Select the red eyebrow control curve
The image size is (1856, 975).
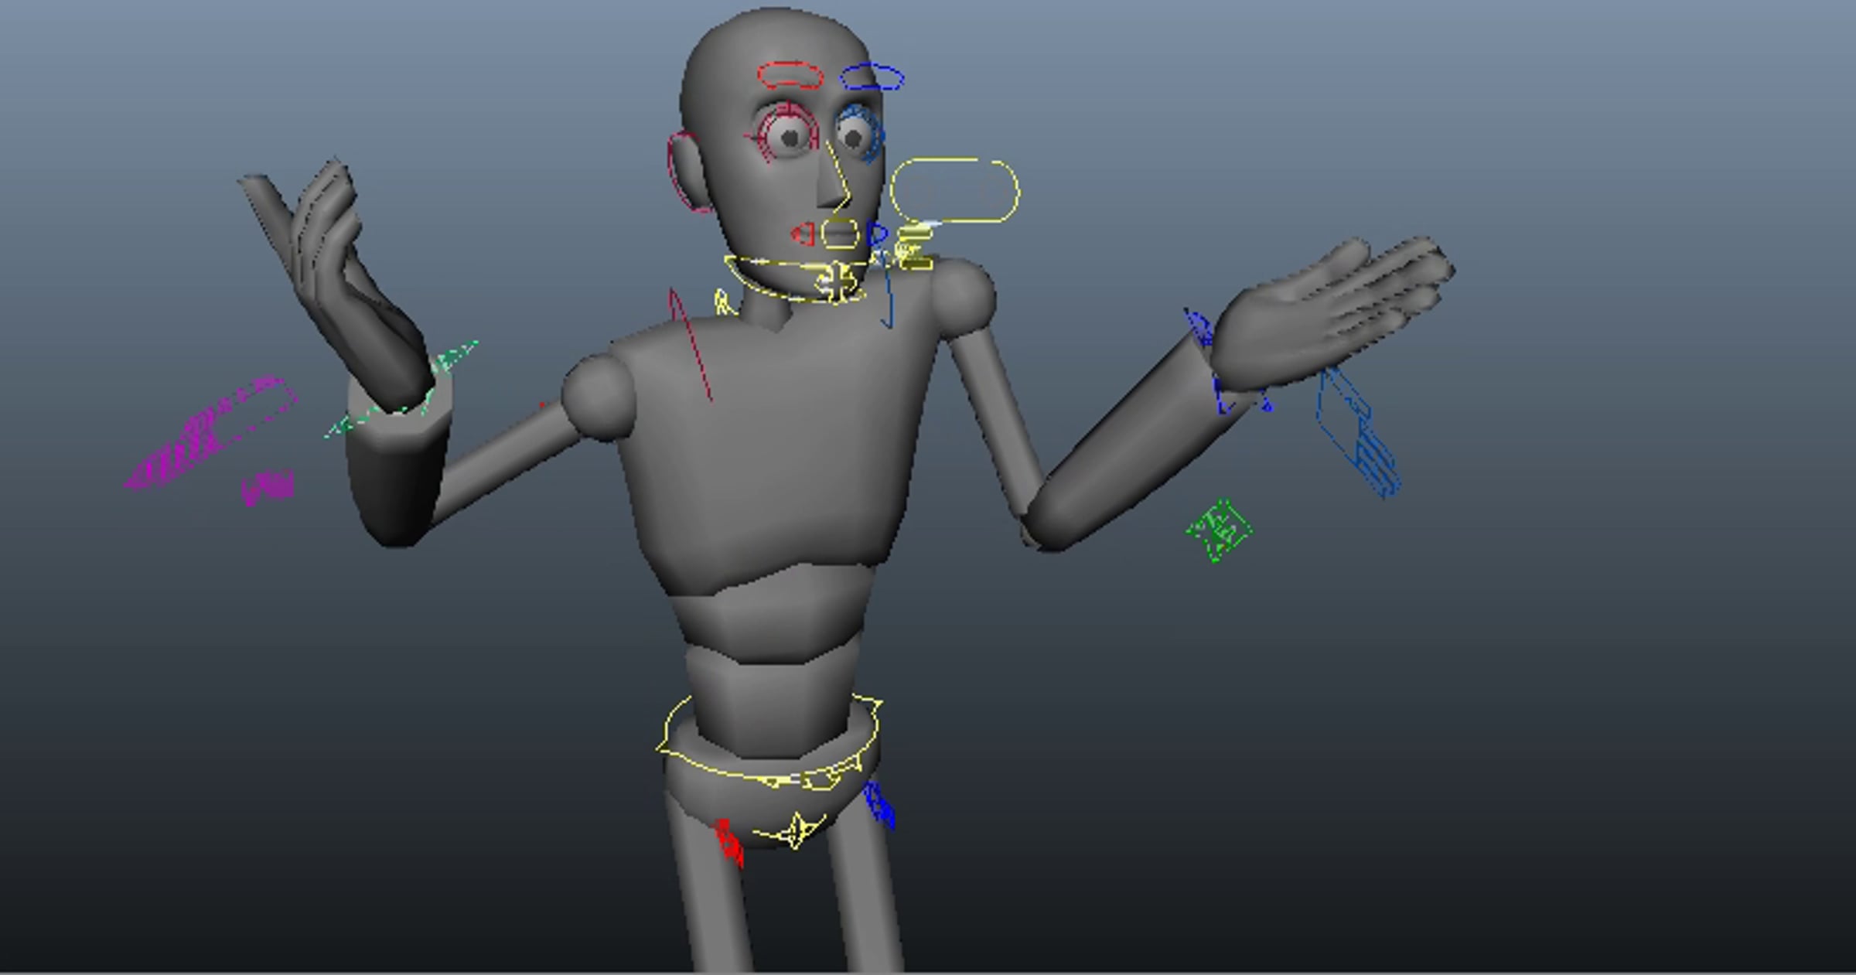pos(790,65)
